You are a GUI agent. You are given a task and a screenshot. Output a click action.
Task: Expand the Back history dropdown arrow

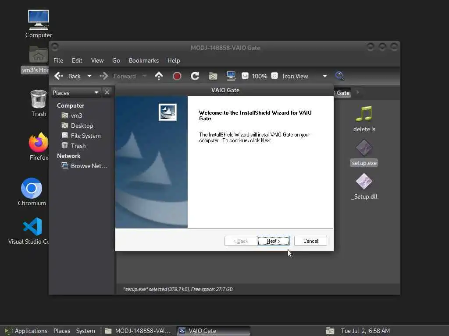(89, 76)
